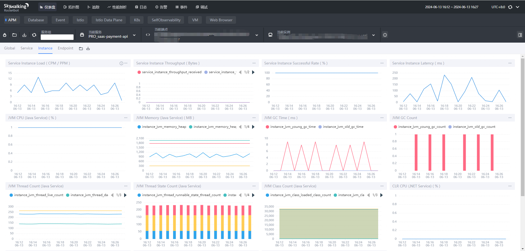
Task: Click the export download icon in the toolbar
Action: coord(24,35)
